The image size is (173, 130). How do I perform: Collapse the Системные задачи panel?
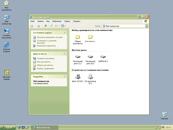(64, 33)
